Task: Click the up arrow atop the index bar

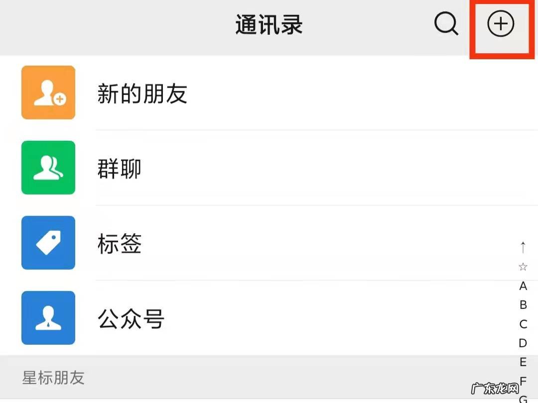Action: [523, 247]
